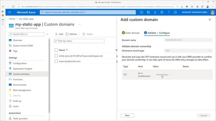Screen dimensions: 216x121
Task: Focus the sidebar Search (Ctrl+/) box
Action: 27,34
